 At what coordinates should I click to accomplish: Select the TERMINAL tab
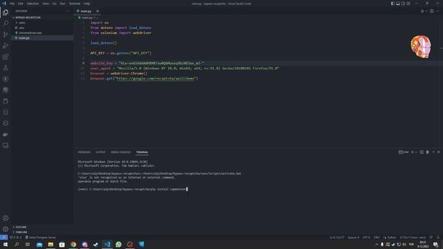coord(142,152)
